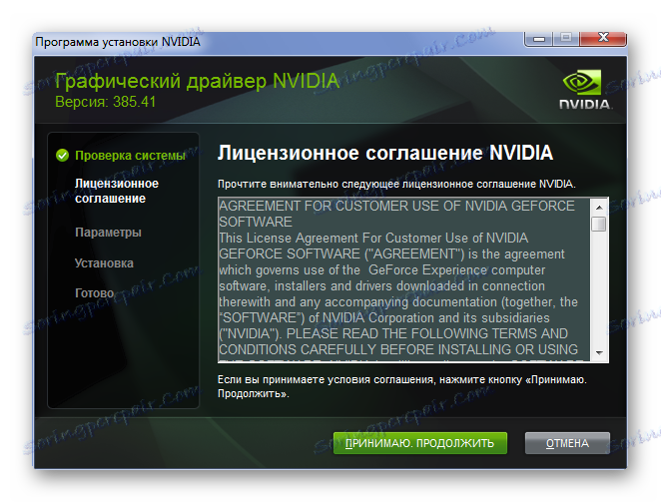Click the Лицензионное соглашение NVIDIA page heading

pos(384,153)
